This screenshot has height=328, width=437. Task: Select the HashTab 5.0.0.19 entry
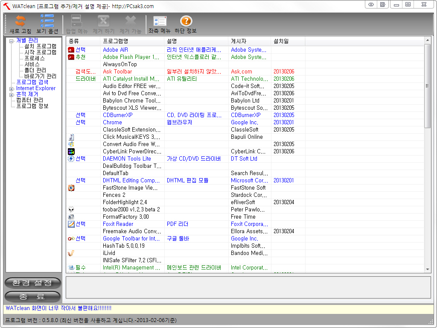123,246
